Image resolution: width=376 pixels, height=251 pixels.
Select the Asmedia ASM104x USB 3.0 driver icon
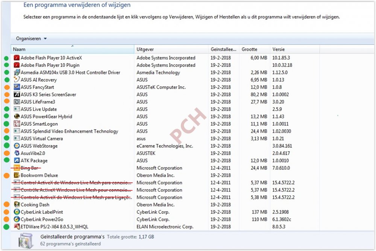17,73
